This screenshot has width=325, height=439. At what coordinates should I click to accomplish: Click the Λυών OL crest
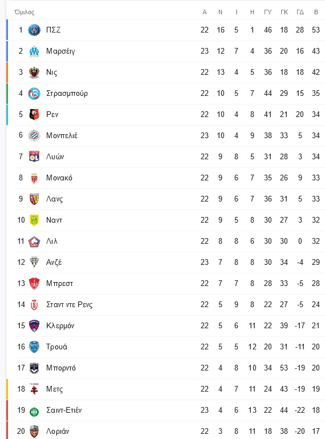click(x=34, y=157)
